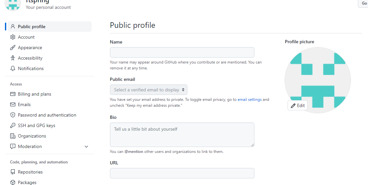
Task: Click the paintbrush icon for Appearance
Action: point(13,47)
